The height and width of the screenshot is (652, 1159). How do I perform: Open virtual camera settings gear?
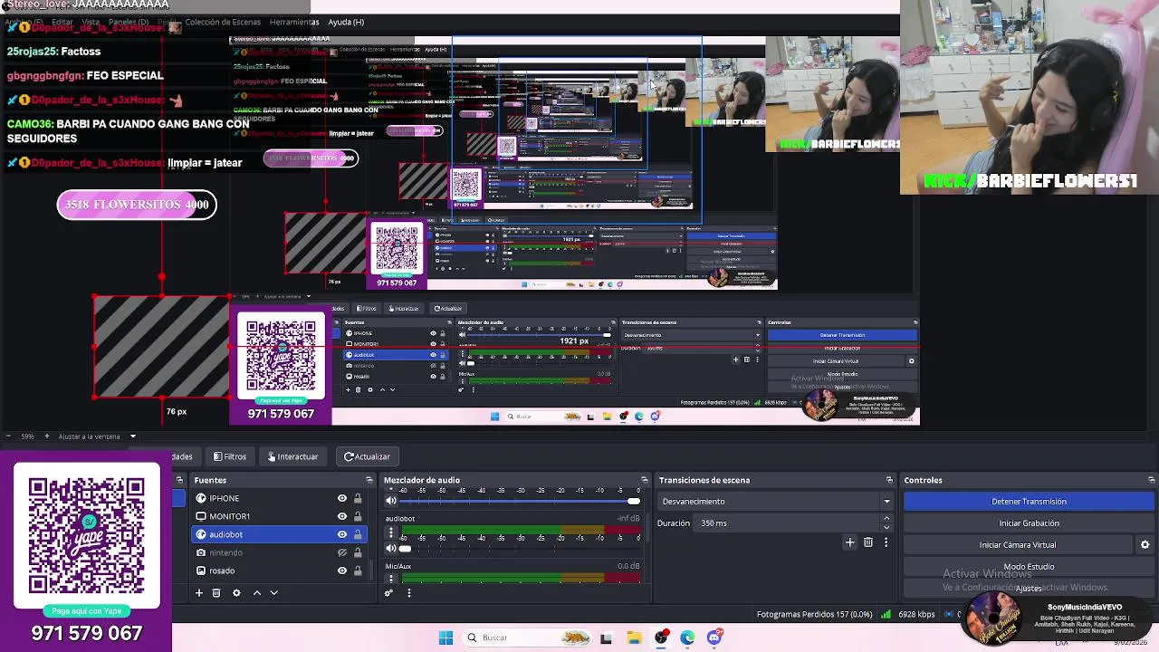[1145, 545]
